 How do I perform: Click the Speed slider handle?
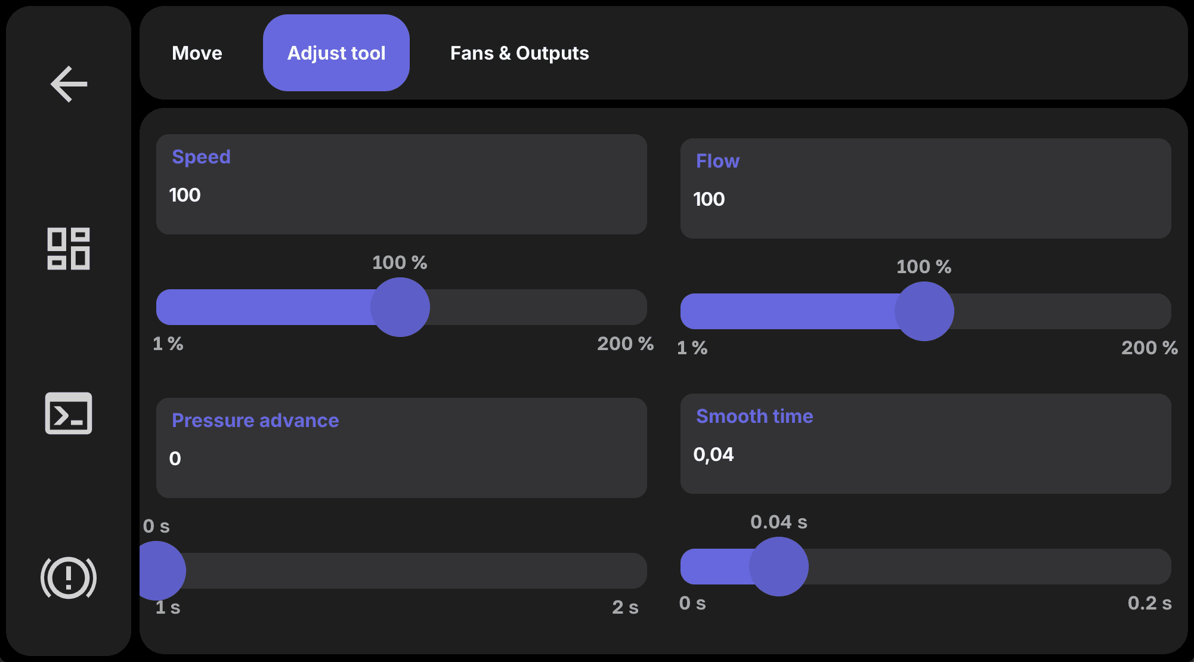tap(400, 307)
